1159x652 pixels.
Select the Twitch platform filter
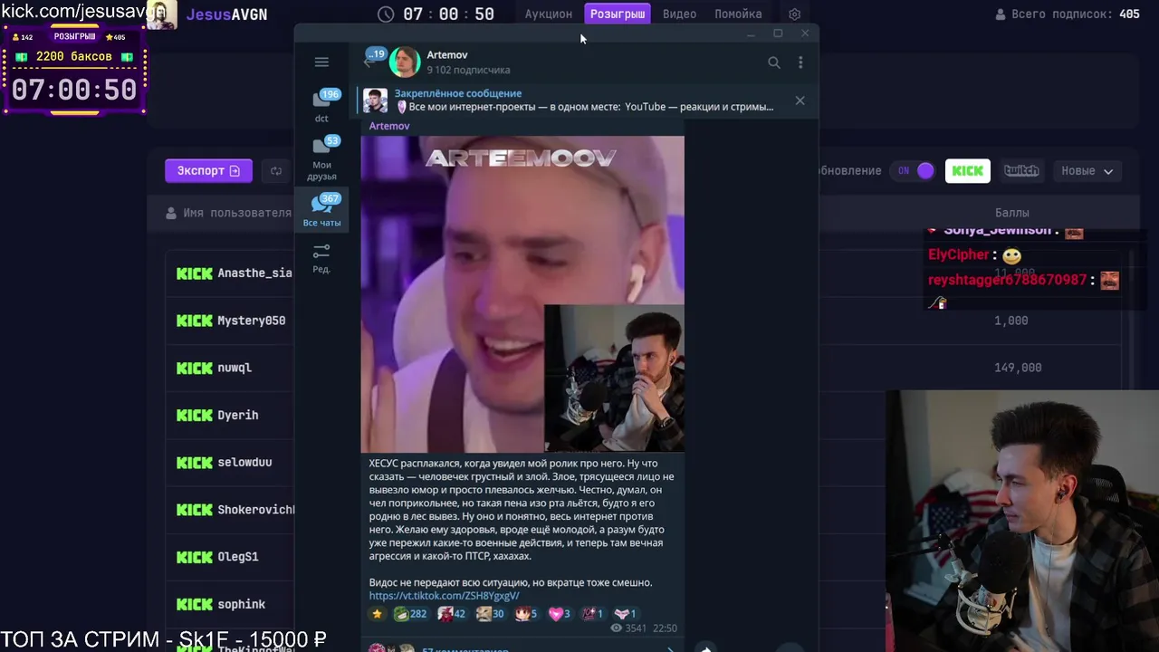tap(1021, 170)
